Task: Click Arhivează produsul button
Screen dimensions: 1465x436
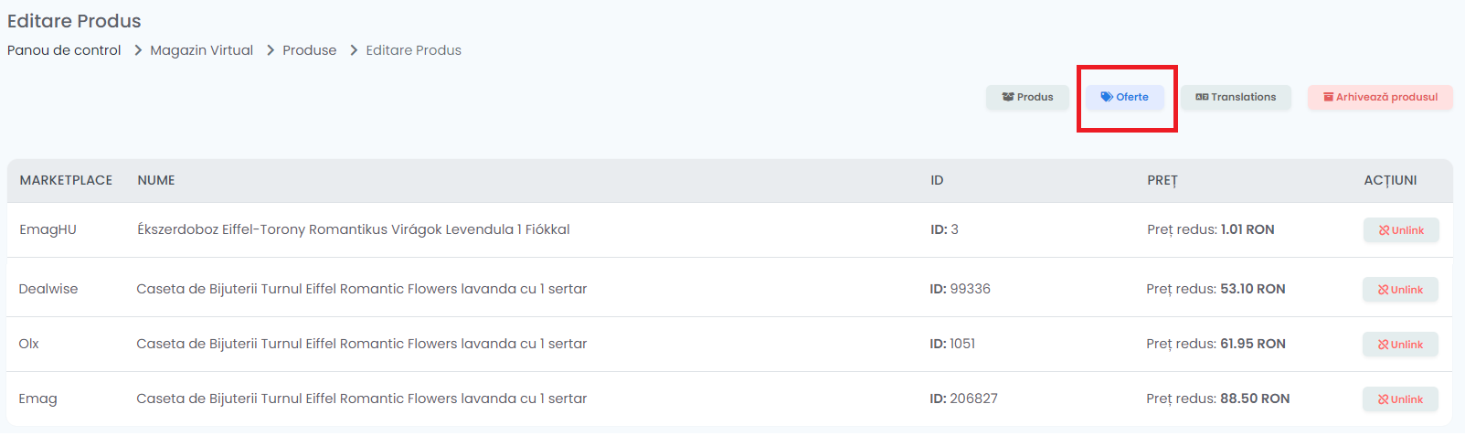Action: click(x=1380, y=97)
